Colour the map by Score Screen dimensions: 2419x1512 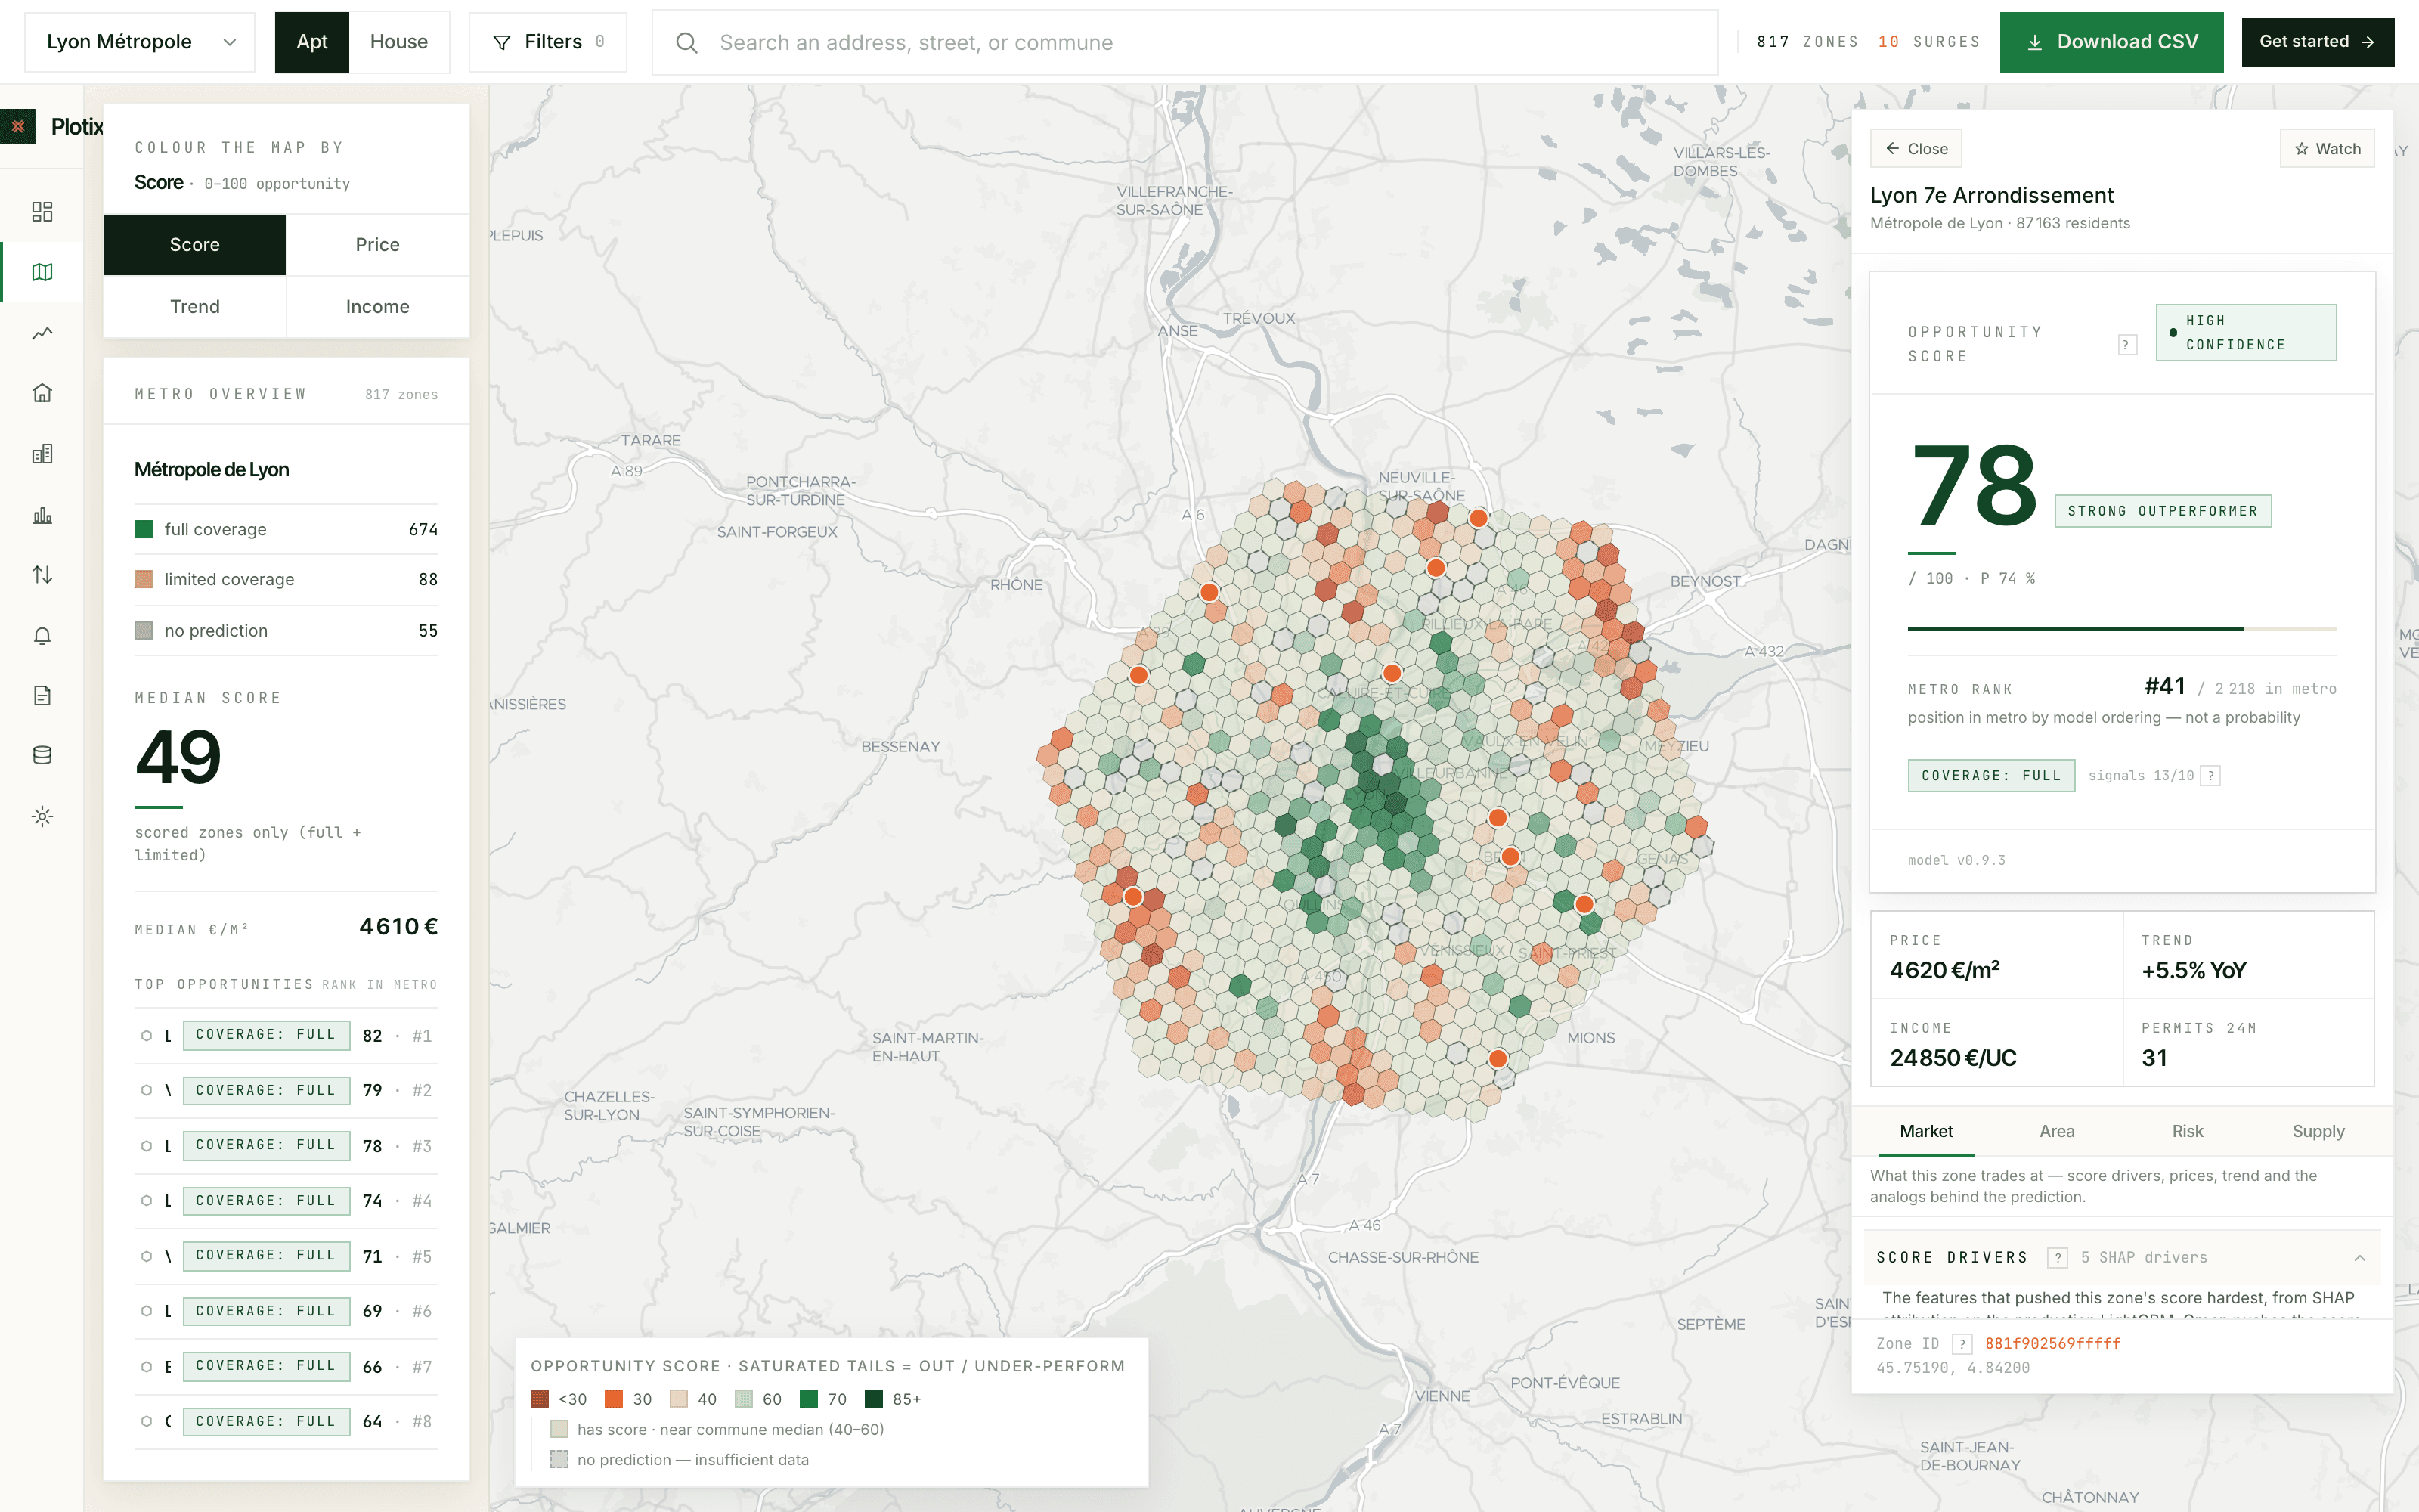coord(195,245)
